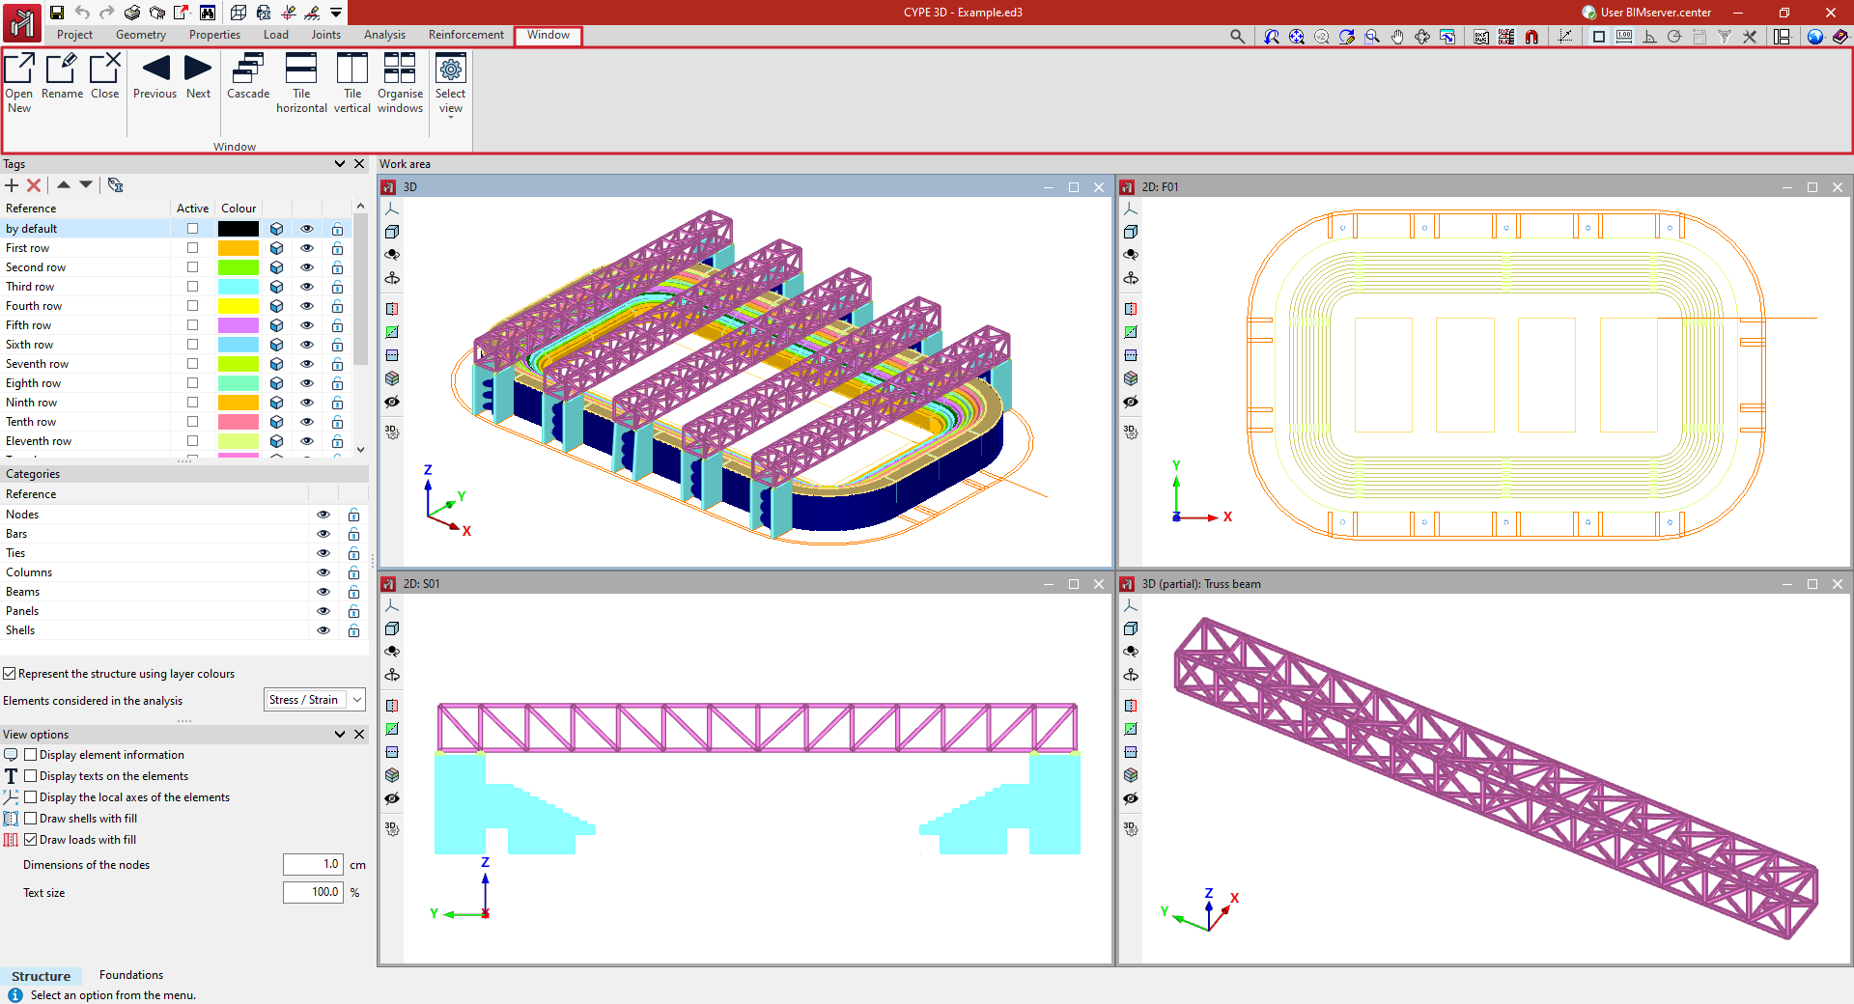Image resolution: width=1854 pixels, height=1004 pixels.
Task: Collapse the Tags panel chevron
Action: coord(340,164)
